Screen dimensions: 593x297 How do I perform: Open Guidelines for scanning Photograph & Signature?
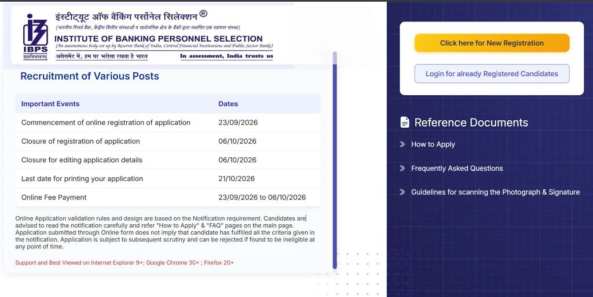click(496, 192)
